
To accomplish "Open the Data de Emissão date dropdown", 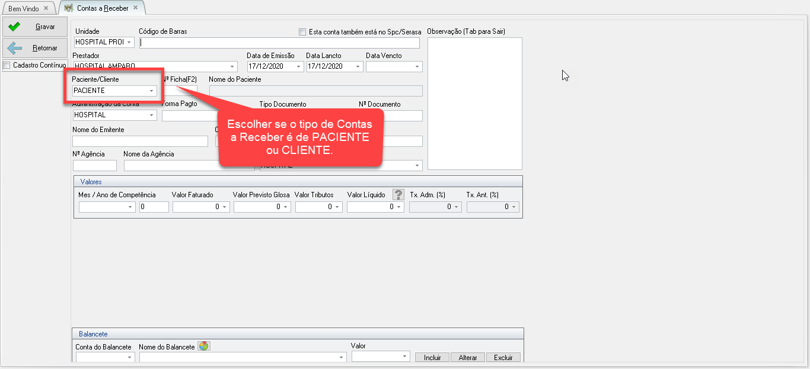I will 298,67.
